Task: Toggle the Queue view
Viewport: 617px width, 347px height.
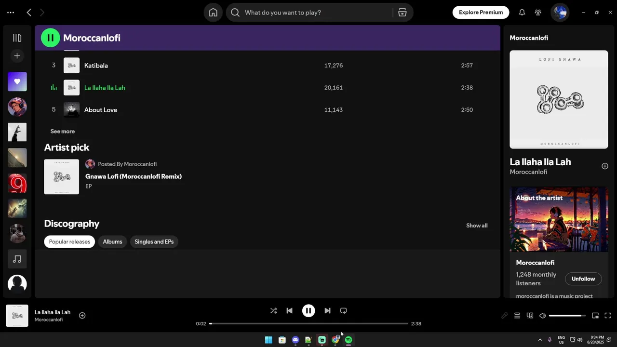Action: coord(517,316)
